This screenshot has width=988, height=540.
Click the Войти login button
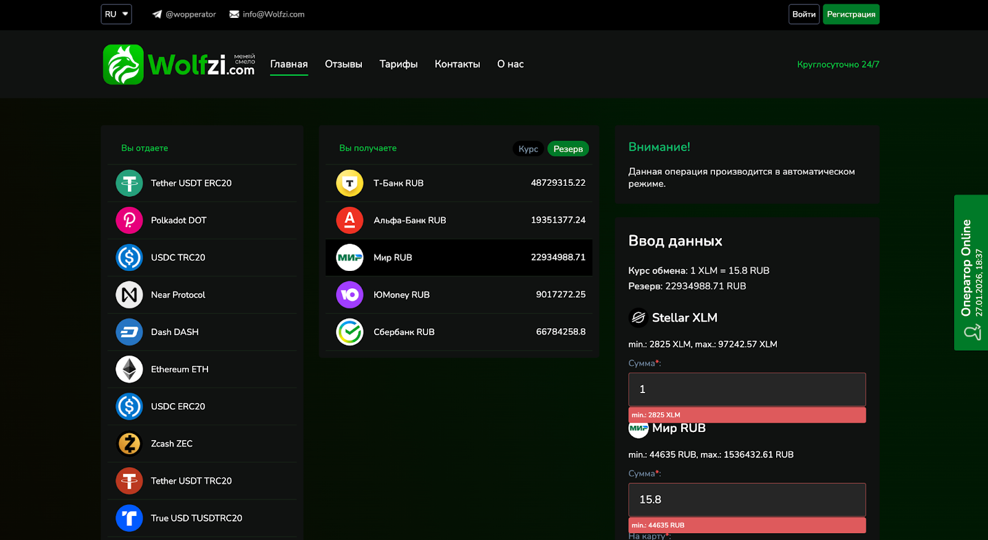[x=804, y=14]
